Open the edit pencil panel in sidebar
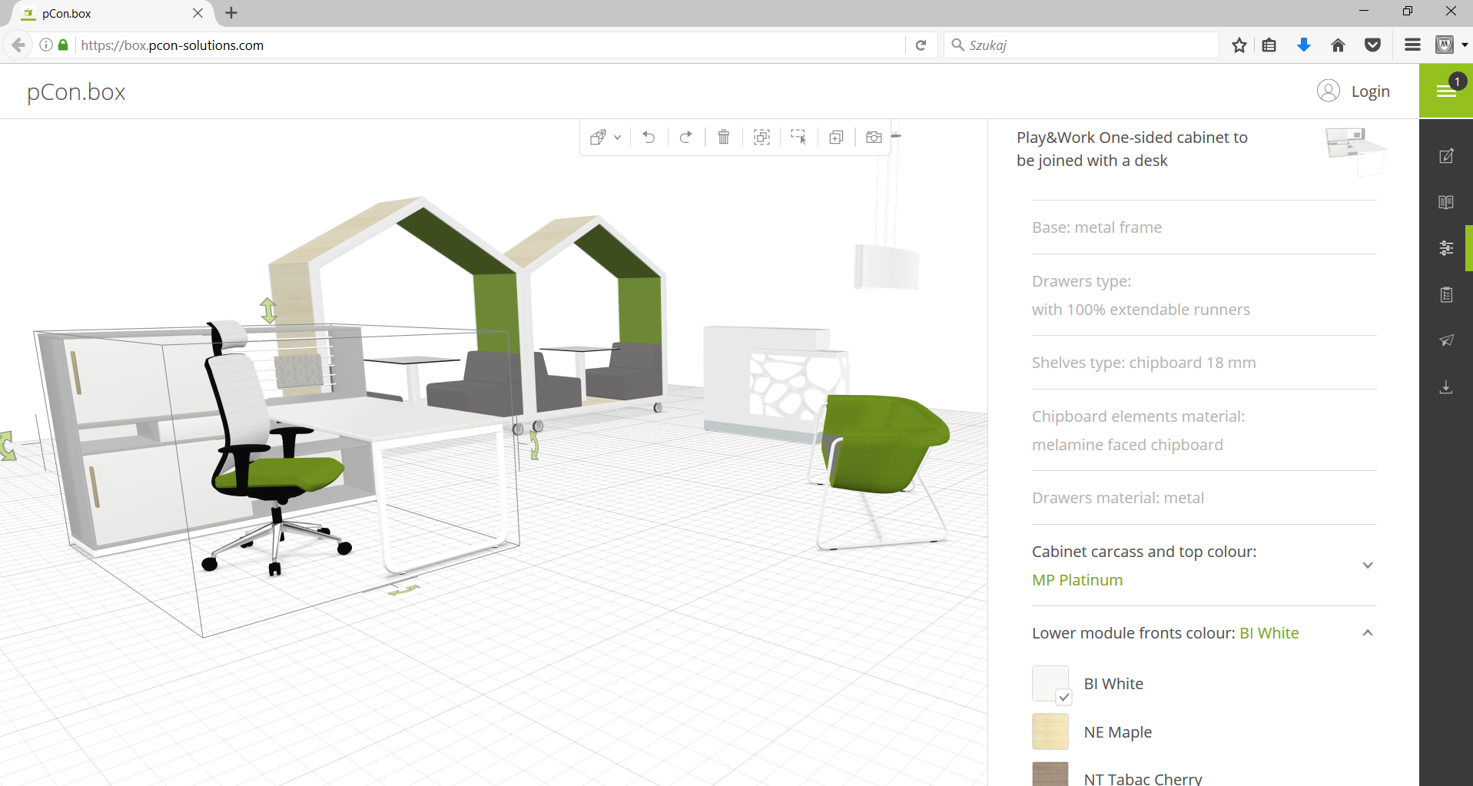Screen dimensions: 1473x786 [x=1446, y=156]
